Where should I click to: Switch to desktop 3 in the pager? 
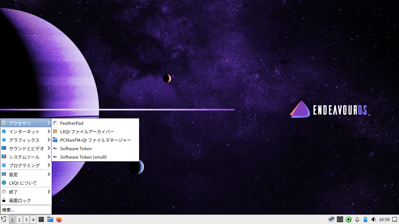[x=26, y=220]
